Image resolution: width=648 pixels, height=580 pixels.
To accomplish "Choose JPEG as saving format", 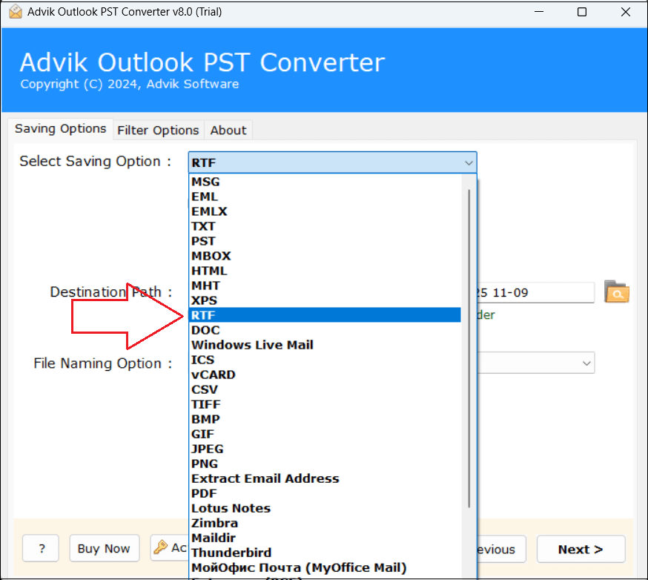I will pos(325,449).
